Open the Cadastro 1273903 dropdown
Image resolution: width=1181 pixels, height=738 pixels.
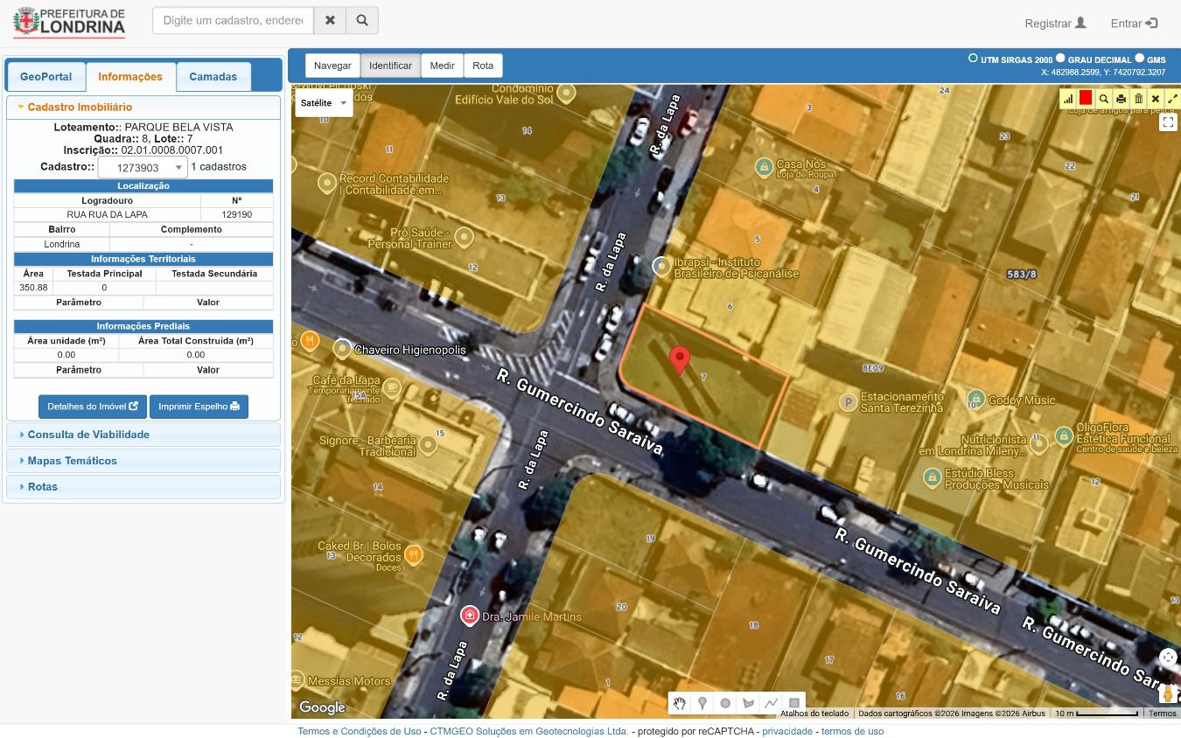coord(143,168)
